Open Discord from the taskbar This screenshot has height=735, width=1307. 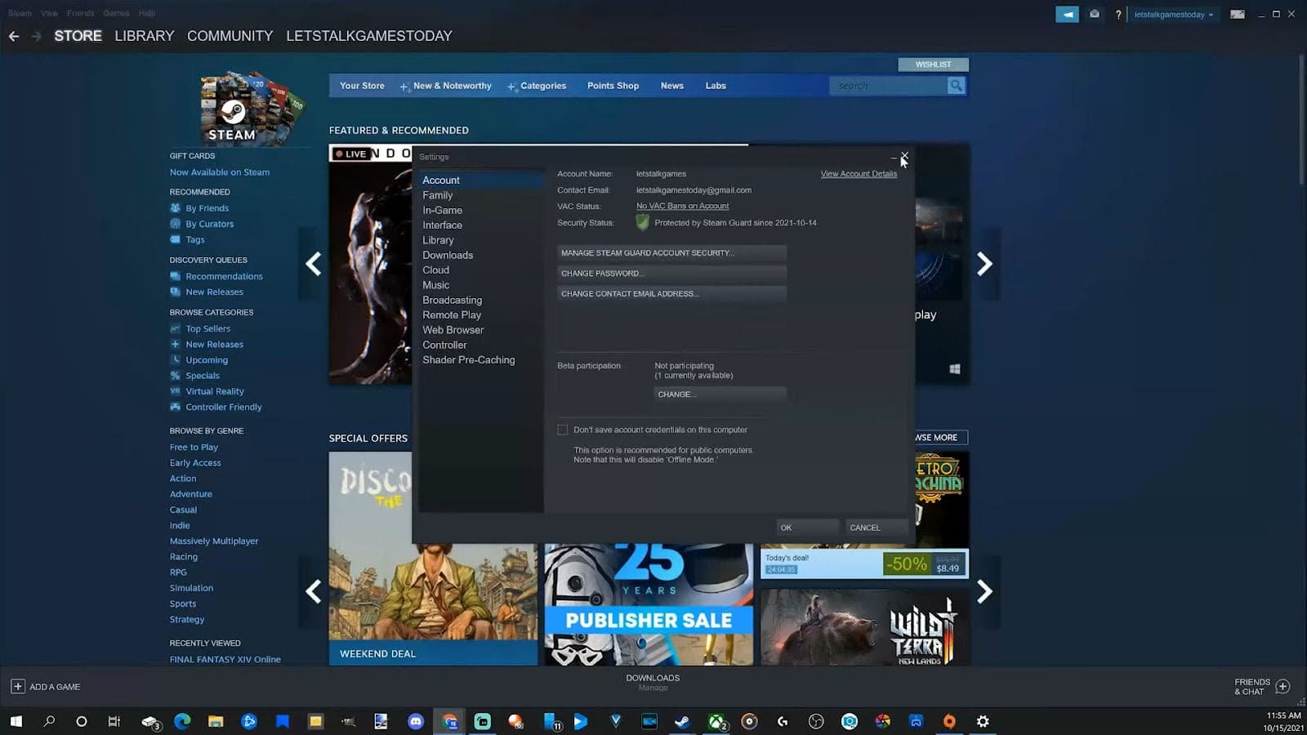416,721
